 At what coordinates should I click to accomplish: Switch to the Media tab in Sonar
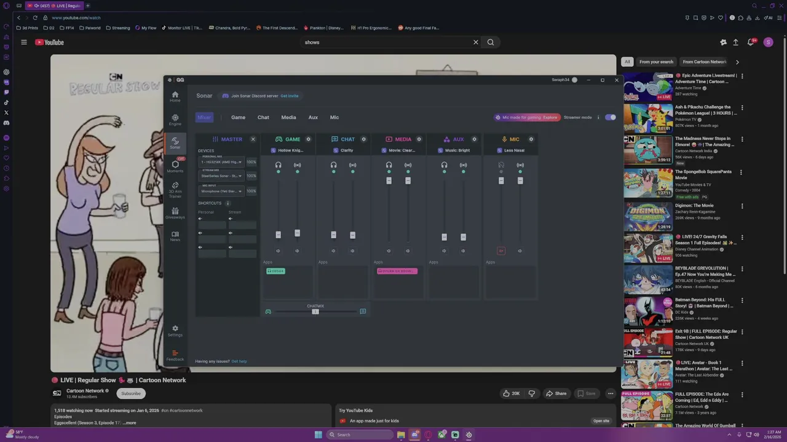click(288, 117)
